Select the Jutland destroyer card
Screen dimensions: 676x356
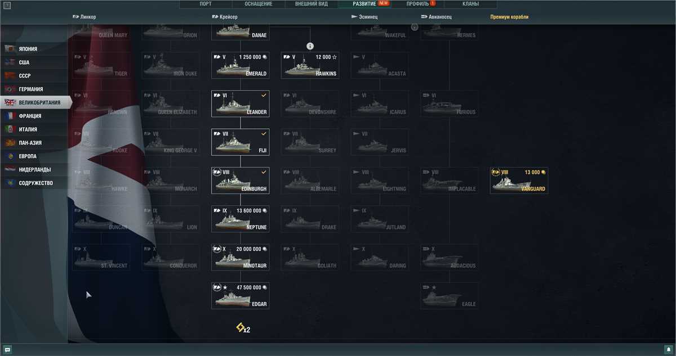pos(380,219)
